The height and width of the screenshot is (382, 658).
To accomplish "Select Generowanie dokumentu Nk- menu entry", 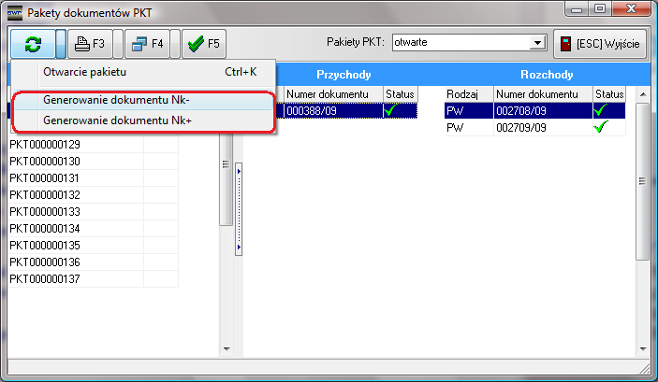I will click(116, 100).
